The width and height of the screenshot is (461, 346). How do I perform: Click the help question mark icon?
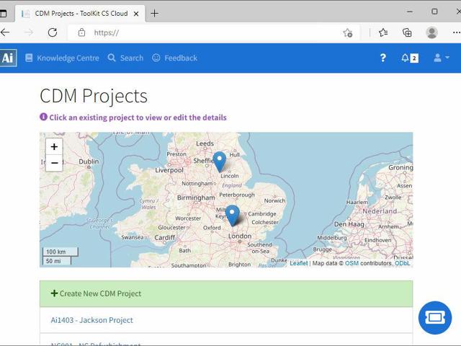382,58
